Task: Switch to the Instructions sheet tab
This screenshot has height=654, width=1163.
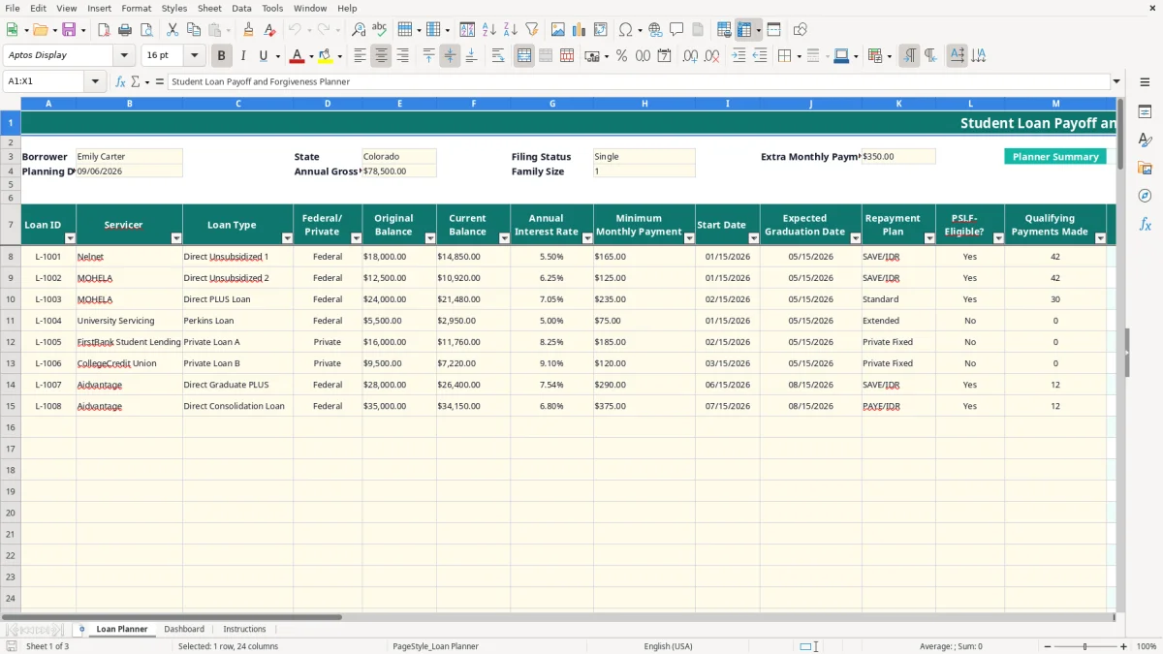Action: [x=244, y=629]
